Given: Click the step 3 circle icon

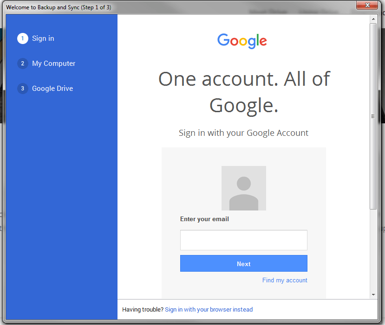Looking at the screenshot, I should [23, 89].
